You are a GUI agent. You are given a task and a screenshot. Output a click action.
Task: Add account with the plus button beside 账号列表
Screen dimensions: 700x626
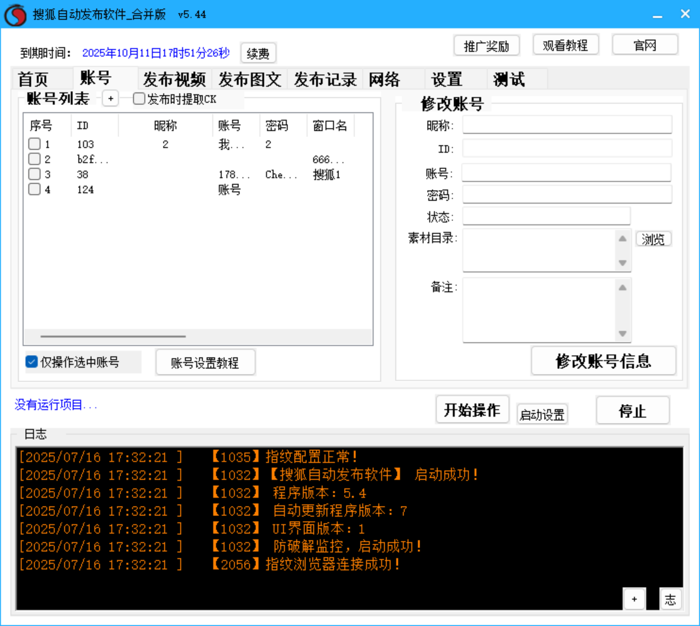click(x=110, y=98)
